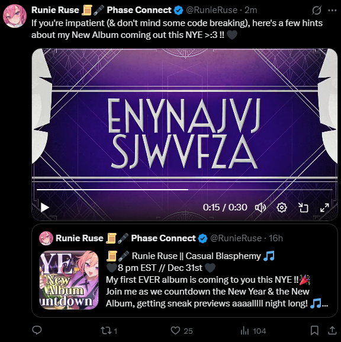This screenshot has width=341, height=342.
Task: Click the video progress bar
Action: point(184,190)
